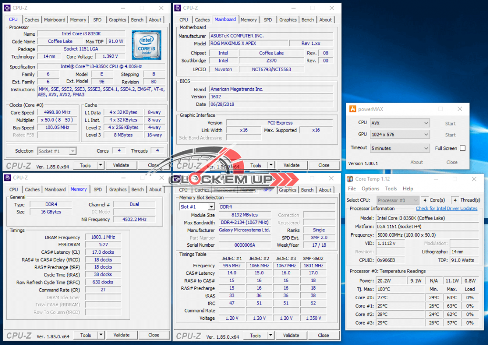This screenshot has width=488, height=345.
Task: Click Validate in the Memory window
Action: (122, 335)
